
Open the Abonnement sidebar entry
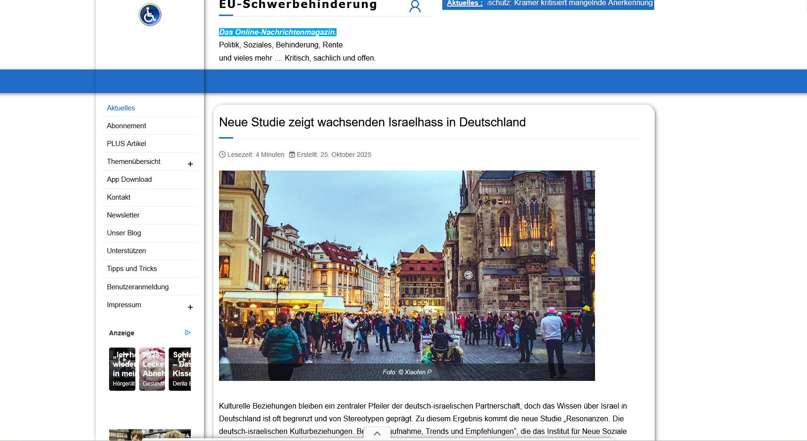[x=126, y=125]
